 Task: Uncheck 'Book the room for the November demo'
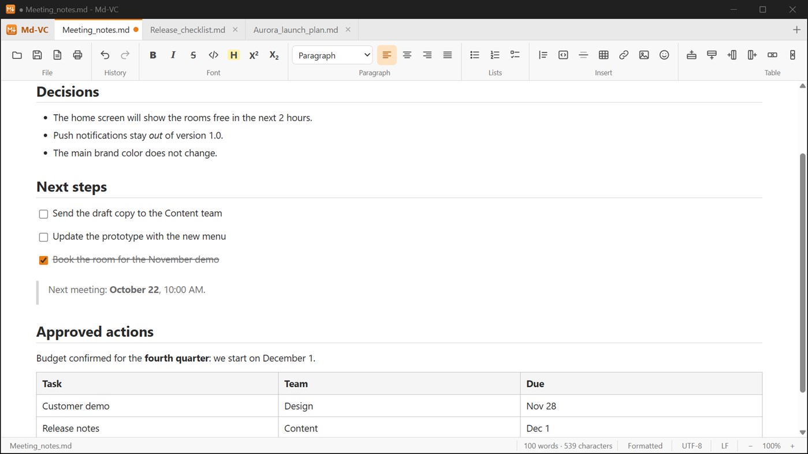tap(43, 260)
